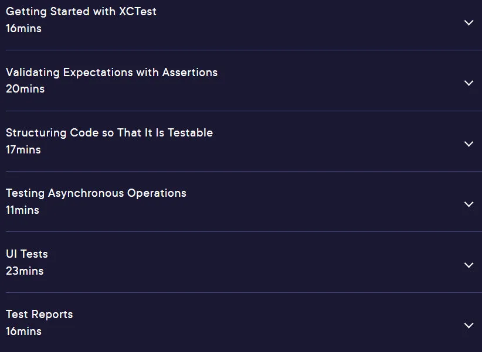Screen dimensions: 482x352
Task: Click Structuring Code so That It Is Testable
Action: (110, 133)
